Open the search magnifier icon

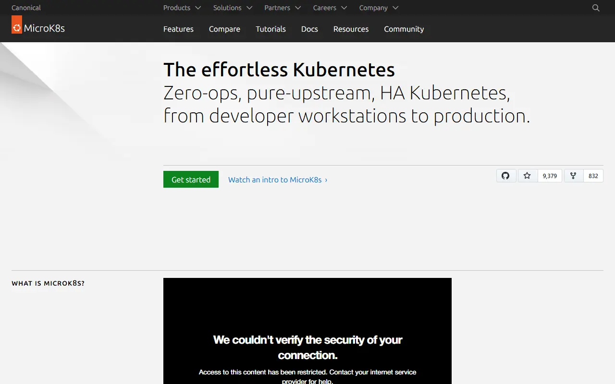pos(596,8)
